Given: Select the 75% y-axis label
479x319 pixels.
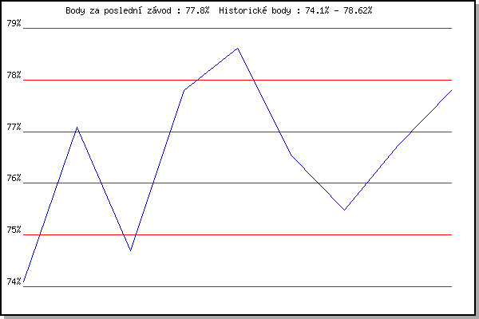Looking at the screenshot, I should [14, 230].
